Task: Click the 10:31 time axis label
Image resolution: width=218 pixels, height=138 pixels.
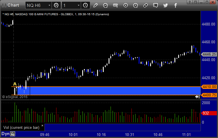Action: coord(129,135)
